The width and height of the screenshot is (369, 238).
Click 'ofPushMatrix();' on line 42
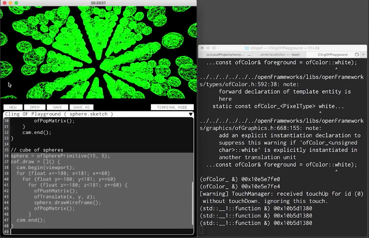(56, 191)
